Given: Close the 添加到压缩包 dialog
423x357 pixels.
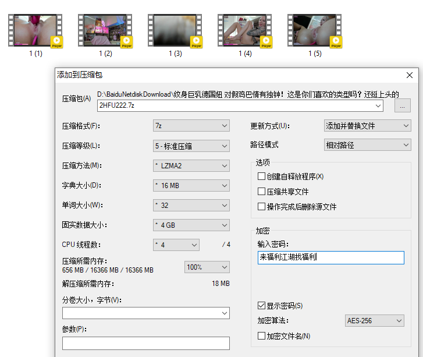Looking at the screenshot, I should tap(410, 75).
